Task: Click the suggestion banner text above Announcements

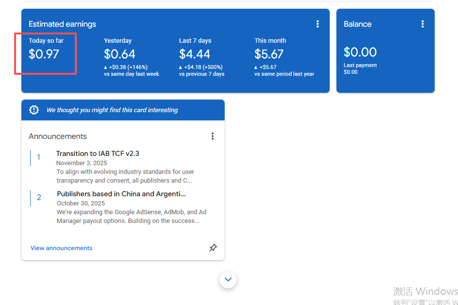Action: [x=112, y=110]
